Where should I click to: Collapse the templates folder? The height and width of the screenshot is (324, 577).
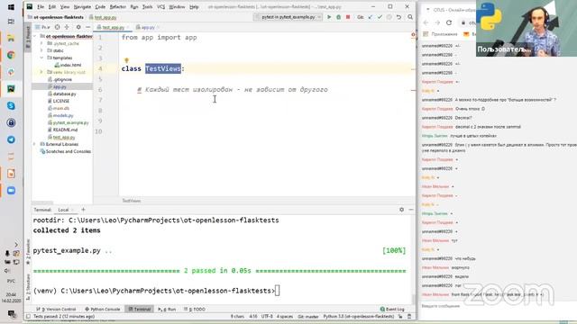41,58
